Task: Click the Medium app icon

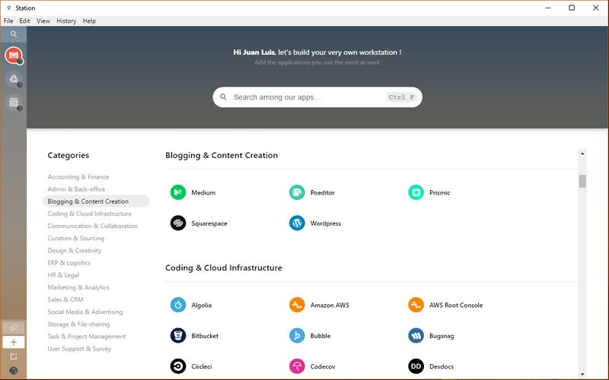Action: coord(178,192)
